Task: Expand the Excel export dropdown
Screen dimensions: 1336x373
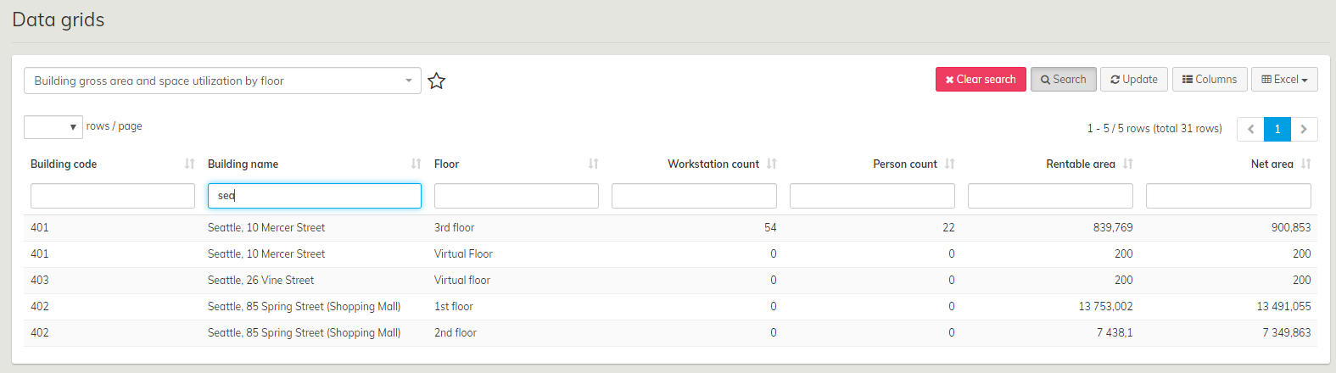Action: (x=1284, y=79)
